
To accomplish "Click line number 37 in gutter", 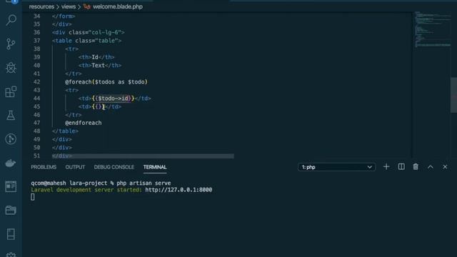I will click(x=36, y=41).
